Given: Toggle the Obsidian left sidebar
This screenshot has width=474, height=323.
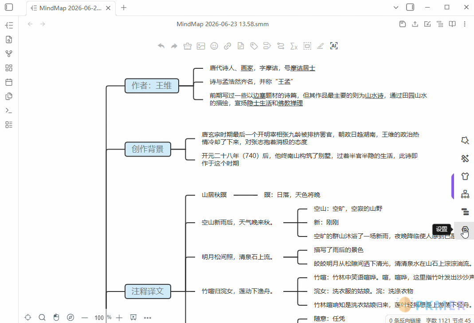Looking at the screenshot, I should tap(9, 7).
